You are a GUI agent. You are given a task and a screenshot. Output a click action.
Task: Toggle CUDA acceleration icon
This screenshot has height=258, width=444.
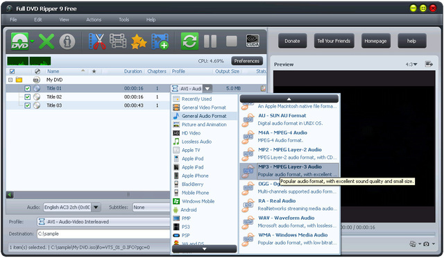point(253,41)
